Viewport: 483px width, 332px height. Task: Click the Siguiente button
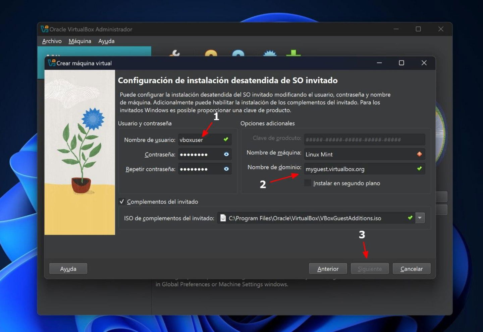tap(370, 268)
